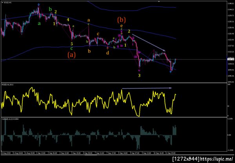This screenshot has height=163, width=235.
Task: Click the OsMA(5,12,3) indicator label
Action: pos(10,119)
